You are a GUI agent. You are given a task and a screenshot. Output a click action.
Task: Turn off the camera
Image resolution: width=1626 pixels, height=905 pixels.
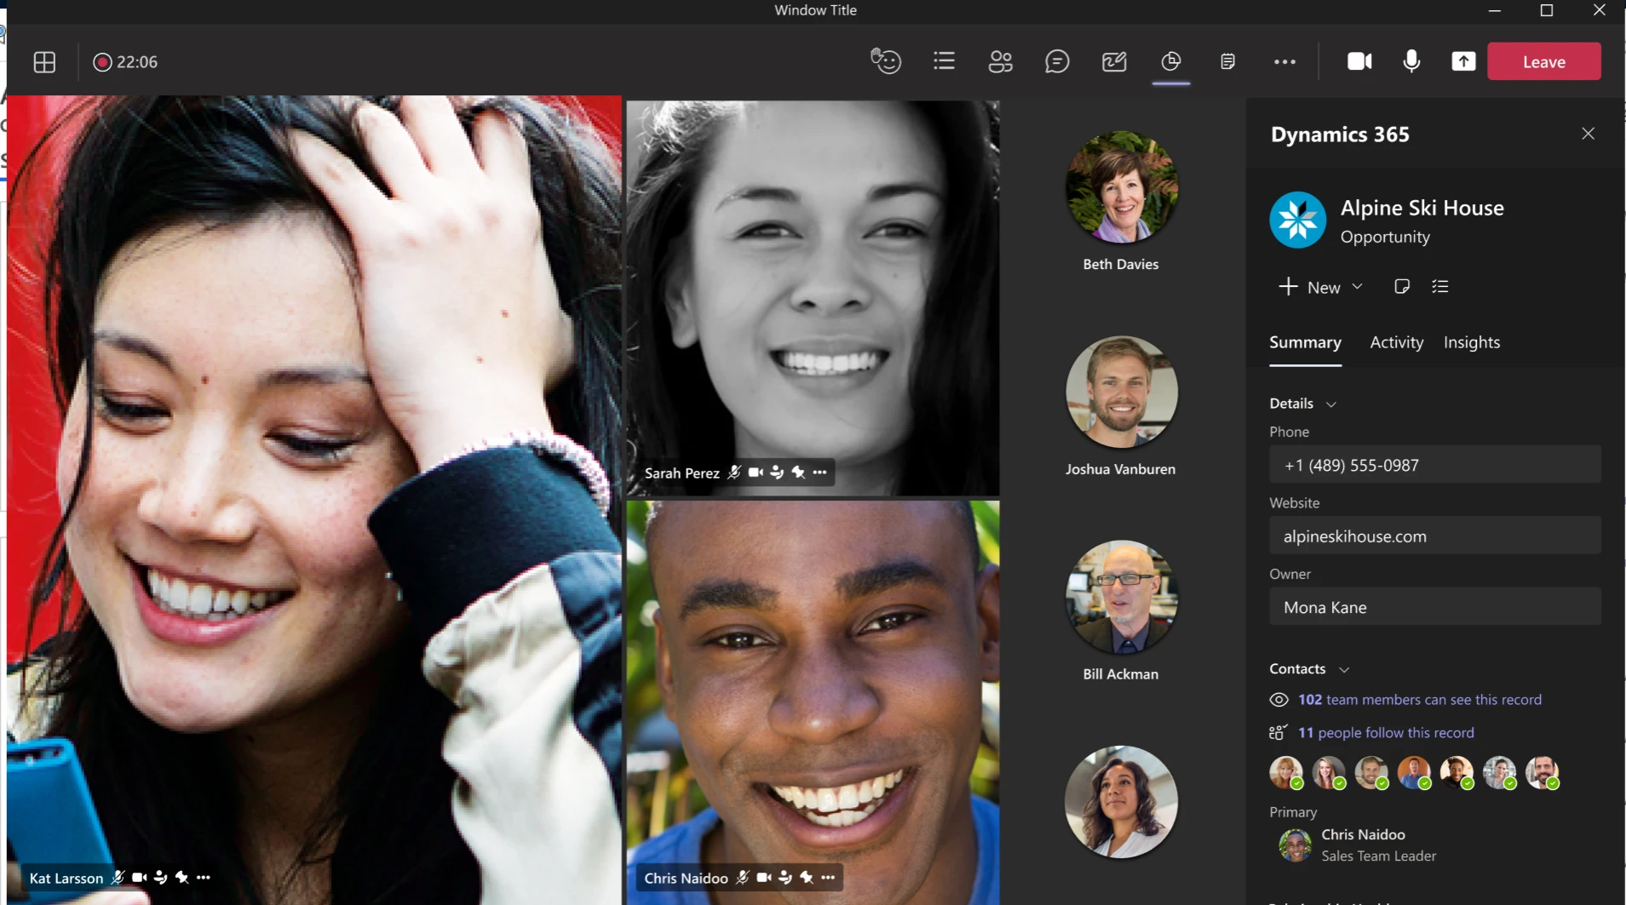(1359, 61)
